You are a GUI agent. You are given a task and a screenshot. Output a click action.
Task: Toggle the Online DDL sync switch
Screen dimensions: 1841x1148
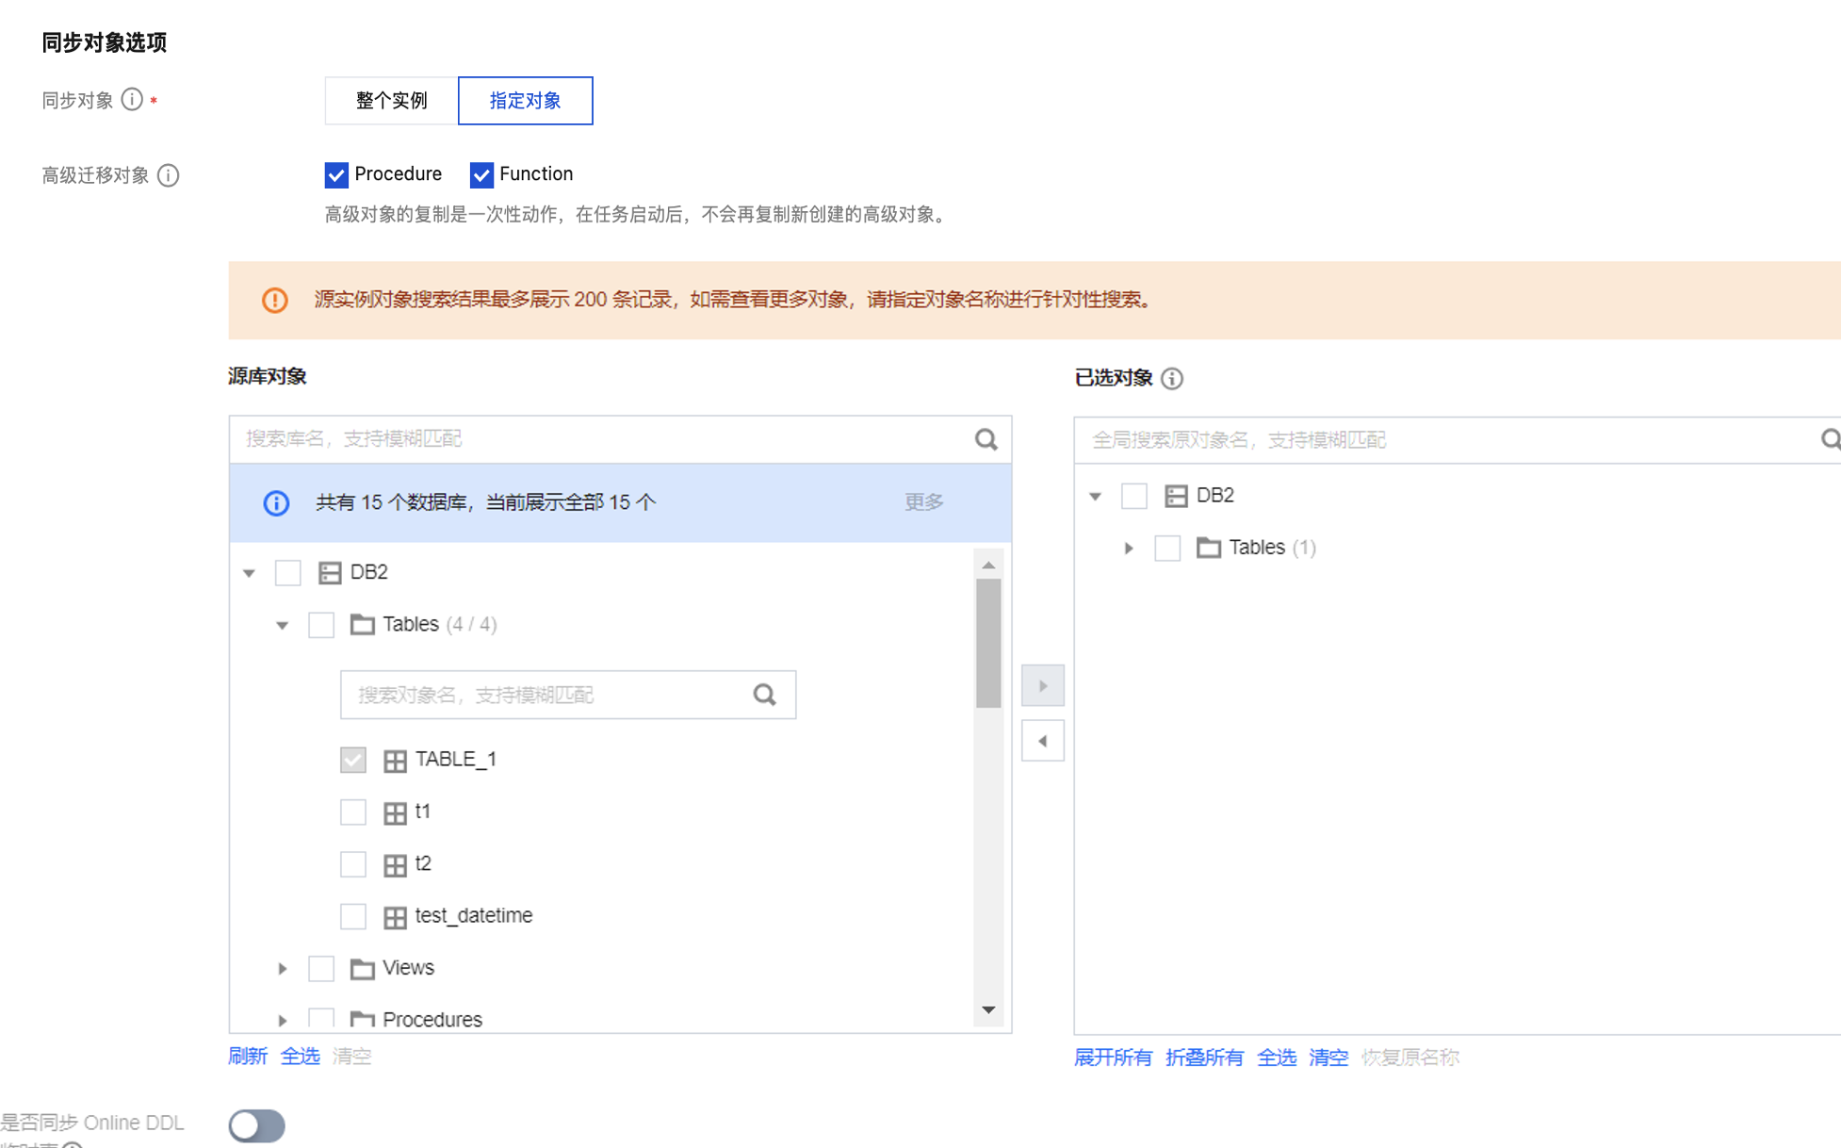point(256,1125)
